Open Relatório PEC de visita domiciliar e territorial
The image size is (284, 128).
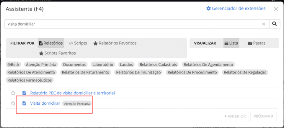(x=72, y=93)
